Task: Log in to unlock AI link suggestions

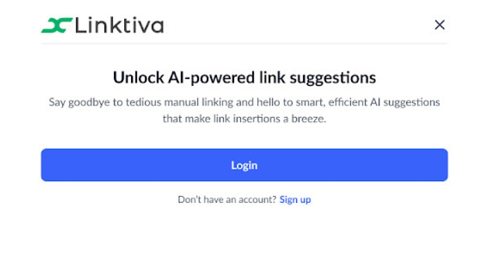Action: point(244,165)
